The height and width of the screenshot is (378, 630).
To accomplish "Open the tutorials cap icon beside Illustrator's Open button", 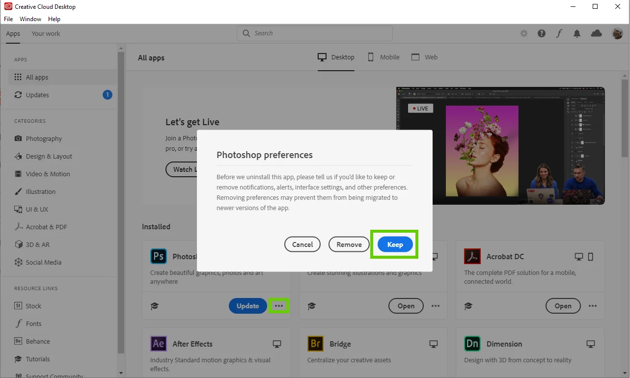I will point(311,306).
